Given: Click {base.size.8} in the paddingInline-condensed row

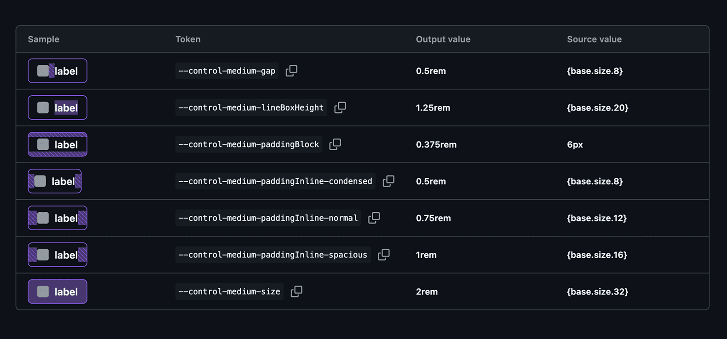Looking at the screenshot, I should pyautogui.click(x=595, y=181).
